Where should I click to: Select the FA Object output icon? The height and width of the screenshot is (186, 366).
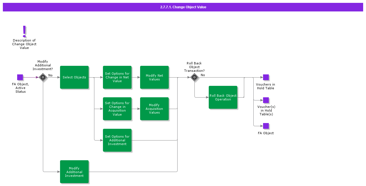point(266,126)
